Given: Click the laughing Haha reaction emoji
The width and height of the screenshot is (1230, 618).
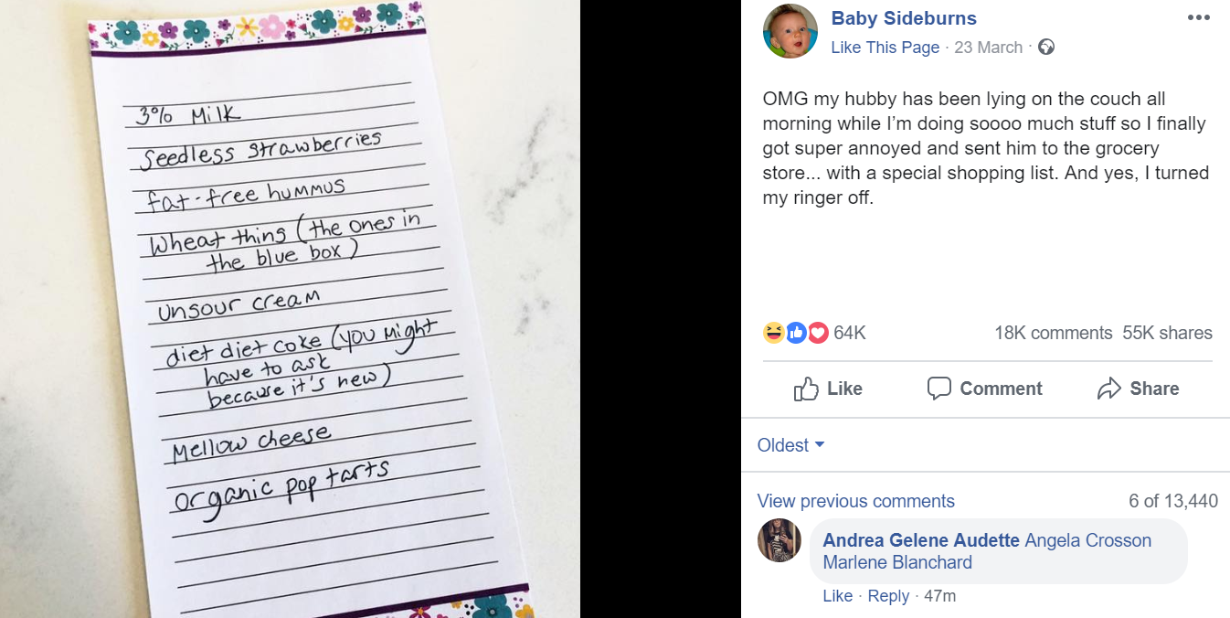Looking at the screenshot, I should click(773, 333).
